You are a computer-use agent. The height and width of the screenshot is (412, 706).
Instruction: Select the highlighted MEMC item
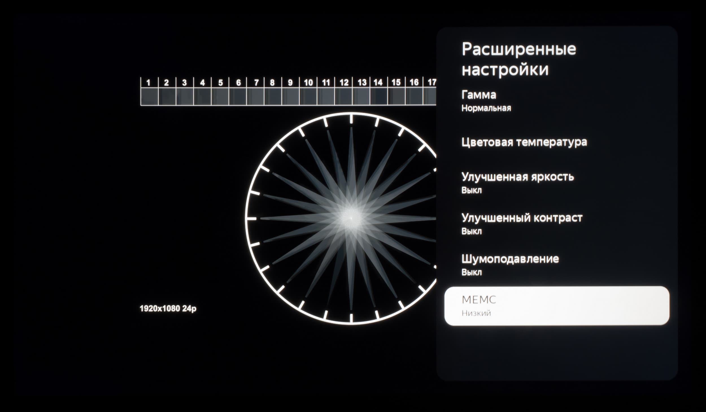[x=557, y=306]
